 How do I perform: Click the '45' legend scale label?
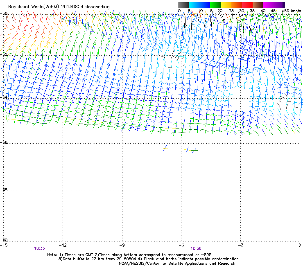pyautogui.click(x=273, y=11)
